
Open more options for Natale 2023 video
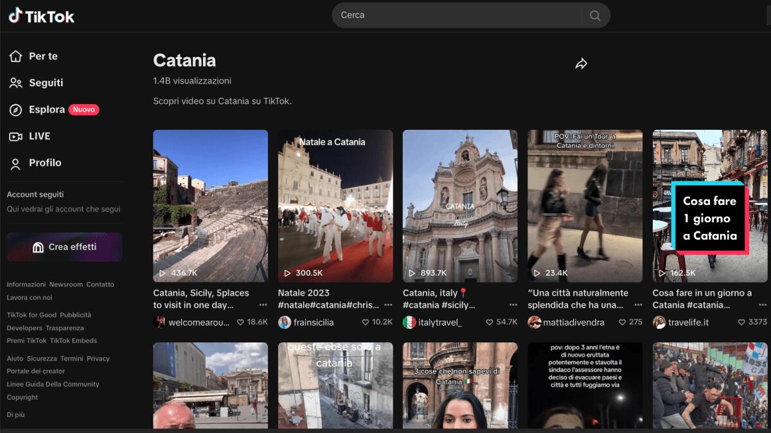pos(388,305)
